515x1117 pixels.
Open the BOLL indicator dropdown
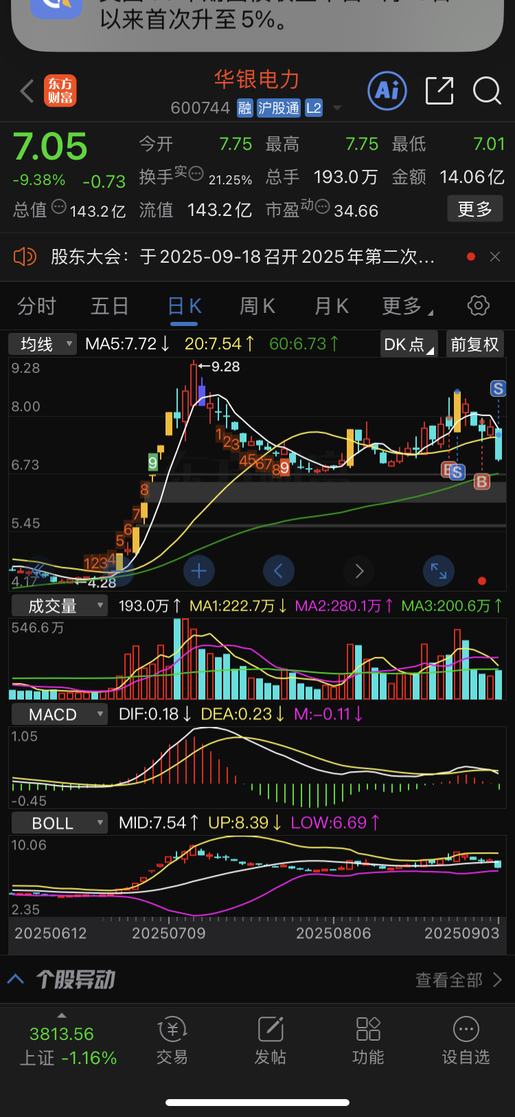59,823
